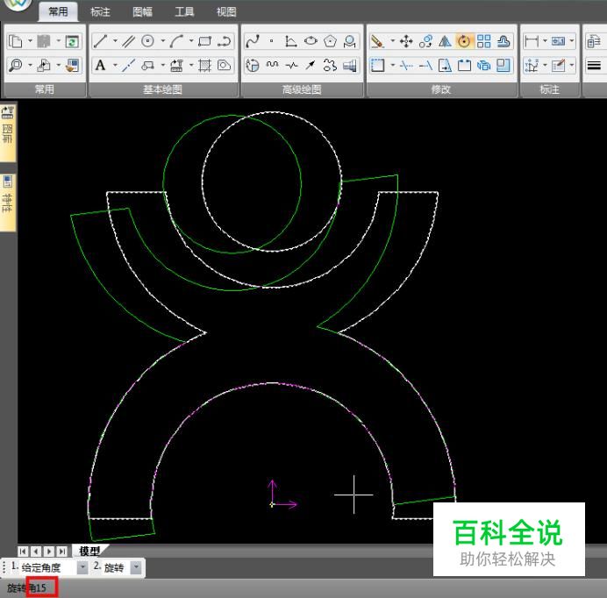
Task: Open the '旋转' option dropdown
Action: 136,567
